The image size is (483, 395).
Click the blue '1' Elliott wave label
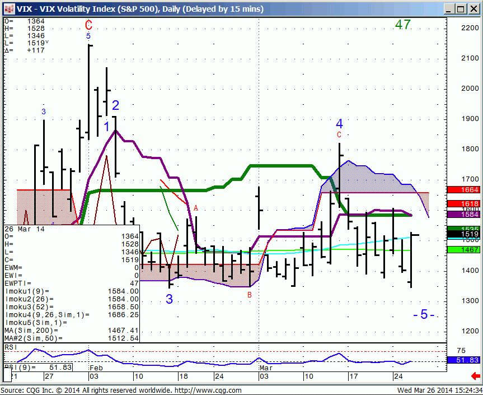pos(106,127)
